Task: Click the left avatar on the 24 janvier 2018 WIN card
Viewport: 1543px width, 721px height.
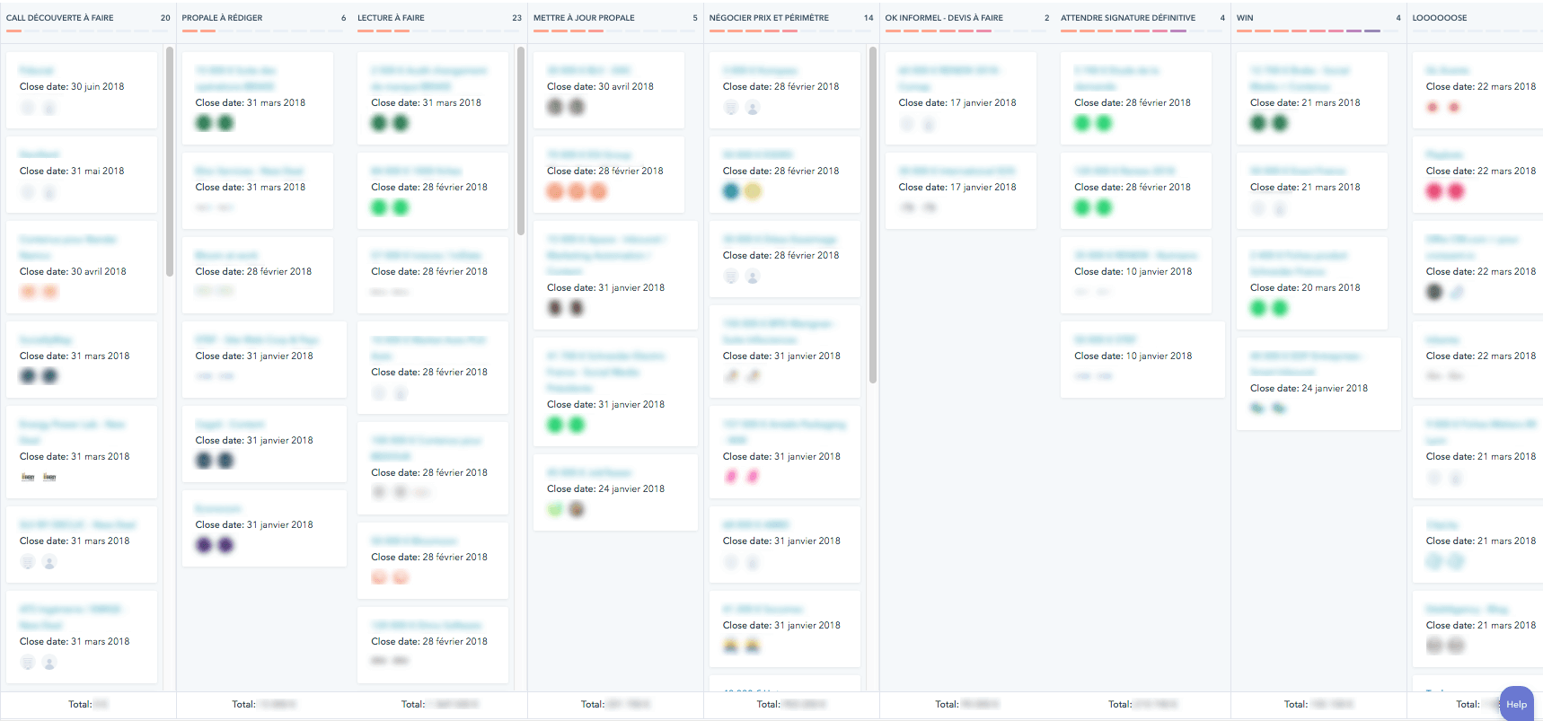Action: [x=1258, y=409]
